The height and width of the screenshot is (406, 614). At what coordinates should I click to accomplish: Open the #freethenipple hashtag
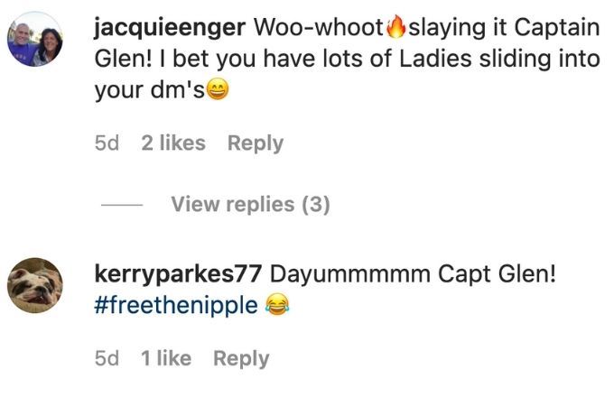(x=176, y=305)
